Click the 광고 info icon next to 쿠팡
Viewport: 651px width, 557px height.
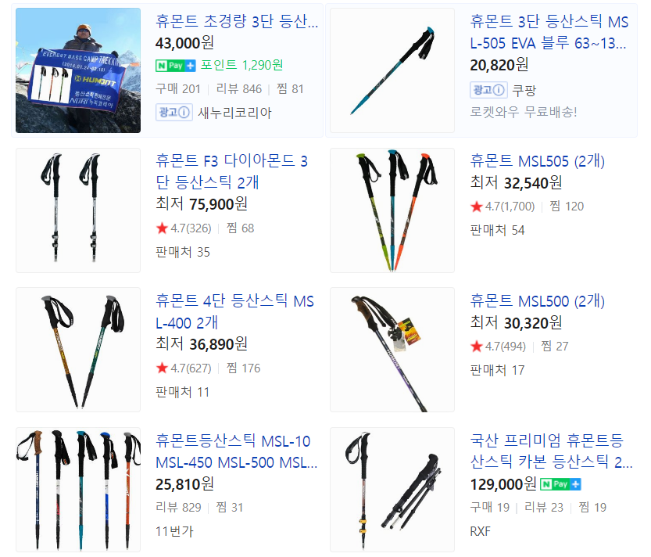[x=488, y=90]
